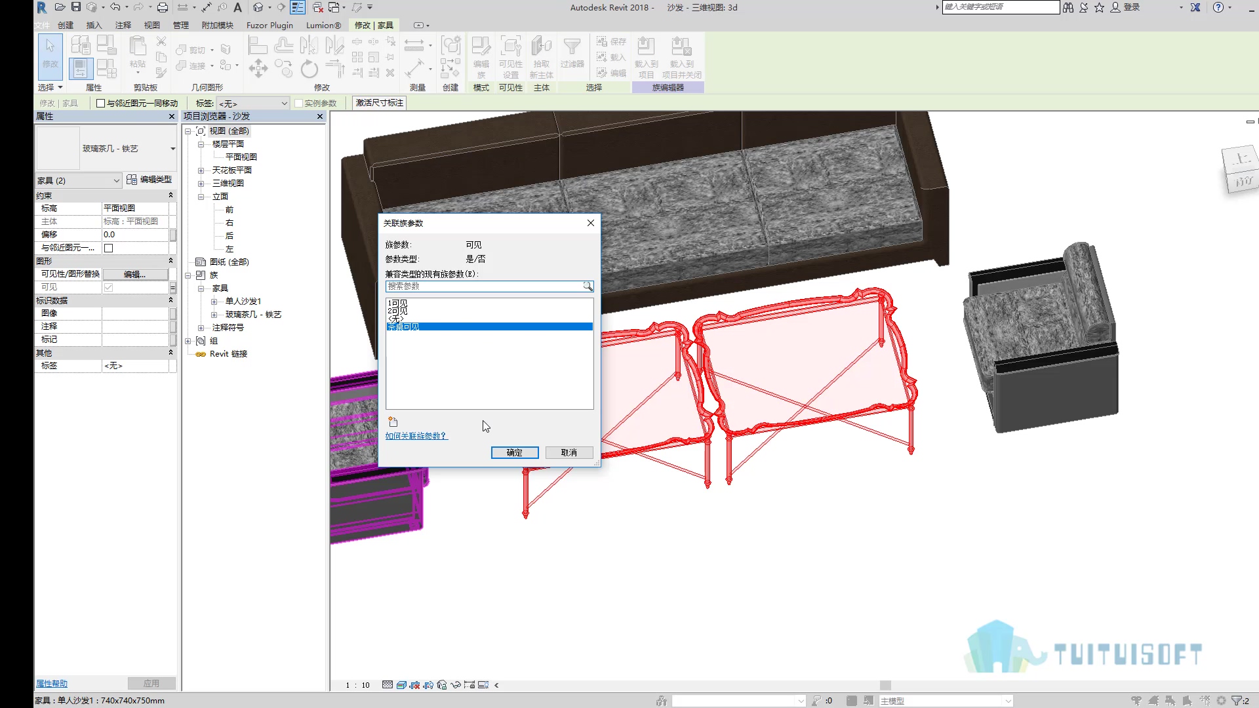This screenshot has height=708, width=1259.
Task: Click the add new parameter icon in dialog
Action: (393, 422)
